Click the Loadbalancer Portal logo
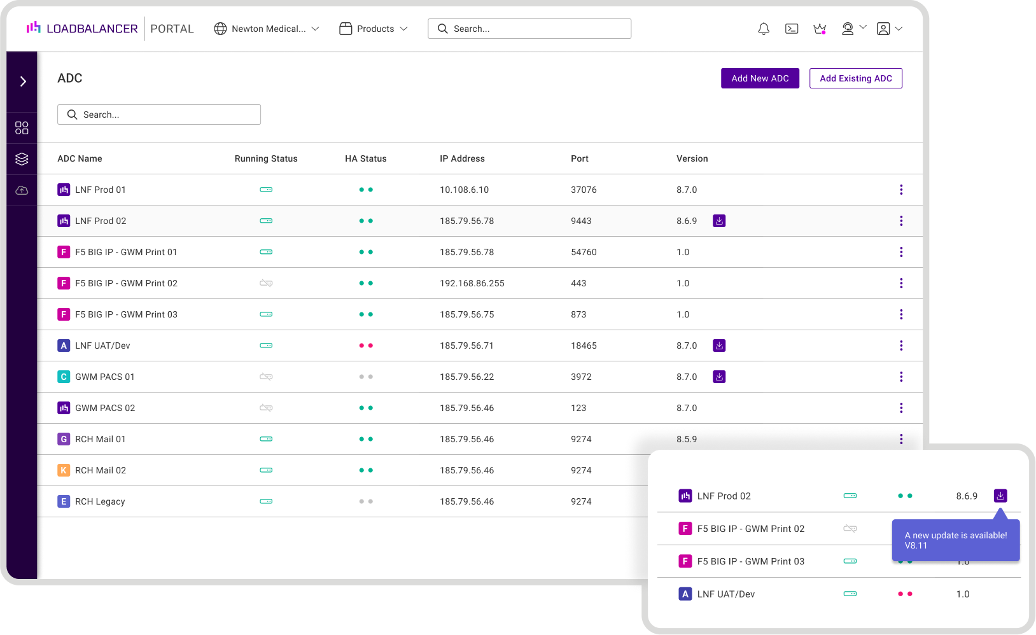 [109, 29]
